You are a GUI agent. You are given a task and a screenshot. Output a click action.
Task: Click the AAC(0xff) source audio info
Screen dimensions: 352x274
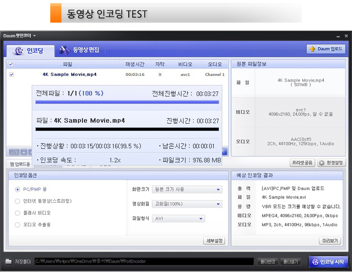[301, 139]
